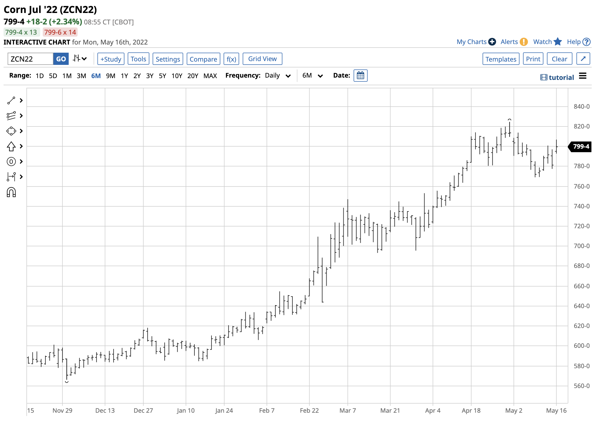Select the circled number annotation tool
This screenshot has width=608, height=430.
pos(11,162)
